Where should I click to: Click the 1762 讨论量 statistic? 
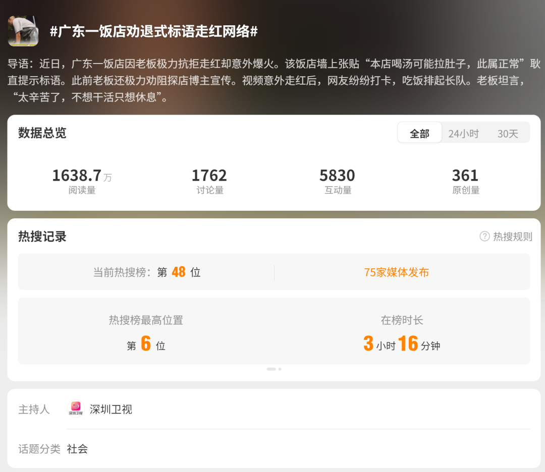click(209, 181)
